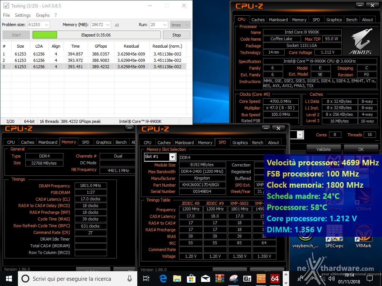Open the volume control in tray
Viewport: 382px width, 286px height.
(332, 279)
